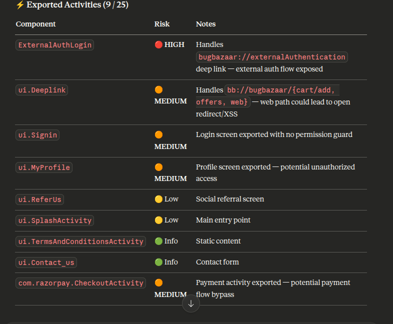Click the com.razorpay.CheckoutActivity code chip

pyautogui.click(x=80, y=283)
